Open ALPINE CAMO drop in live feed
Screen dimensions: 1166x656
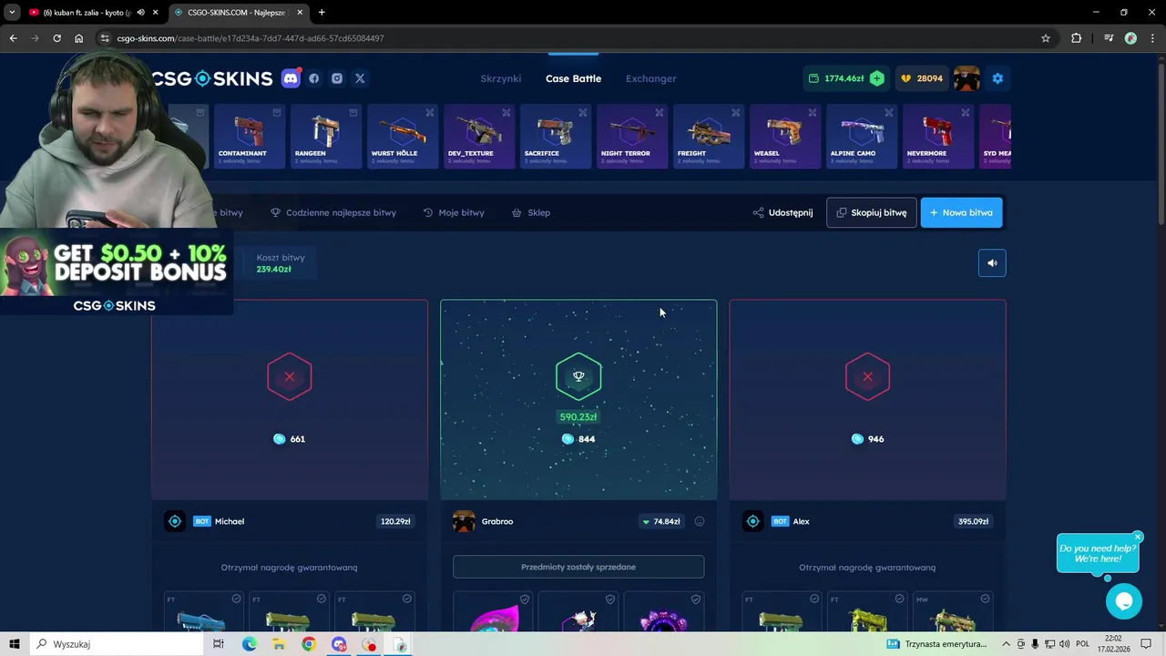click(x=861, y=137)
